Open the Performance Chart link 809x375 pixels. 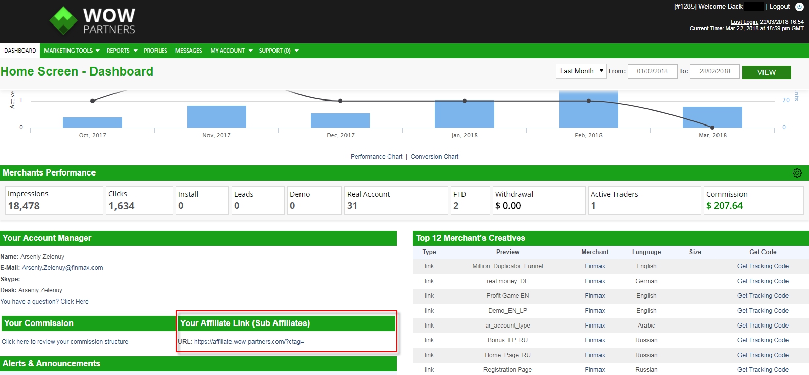click(376, 157)
